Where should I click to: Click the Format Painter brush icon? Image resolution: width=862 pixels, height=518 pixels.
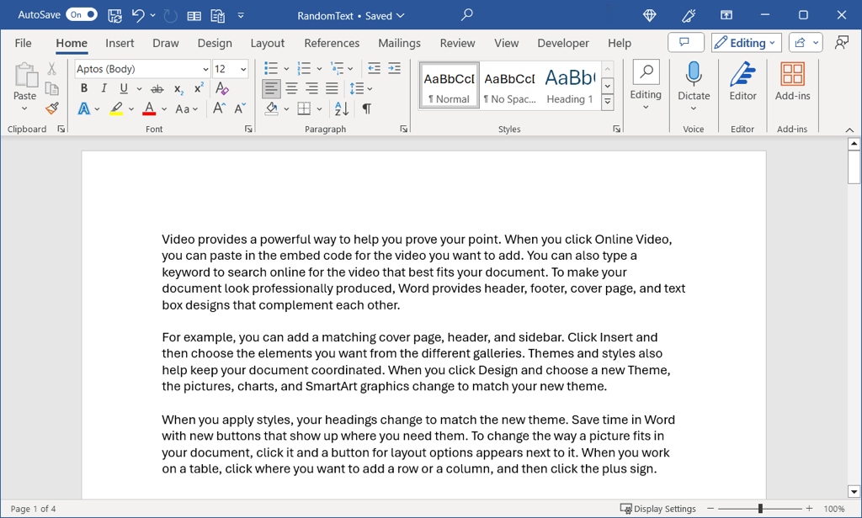pyautogui.click(x=52, y=108)
